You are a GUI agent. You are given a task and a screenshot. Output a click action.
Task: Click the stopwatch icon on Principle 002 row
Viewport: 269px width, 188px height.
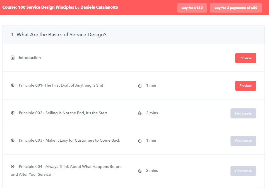click(140, 113)
